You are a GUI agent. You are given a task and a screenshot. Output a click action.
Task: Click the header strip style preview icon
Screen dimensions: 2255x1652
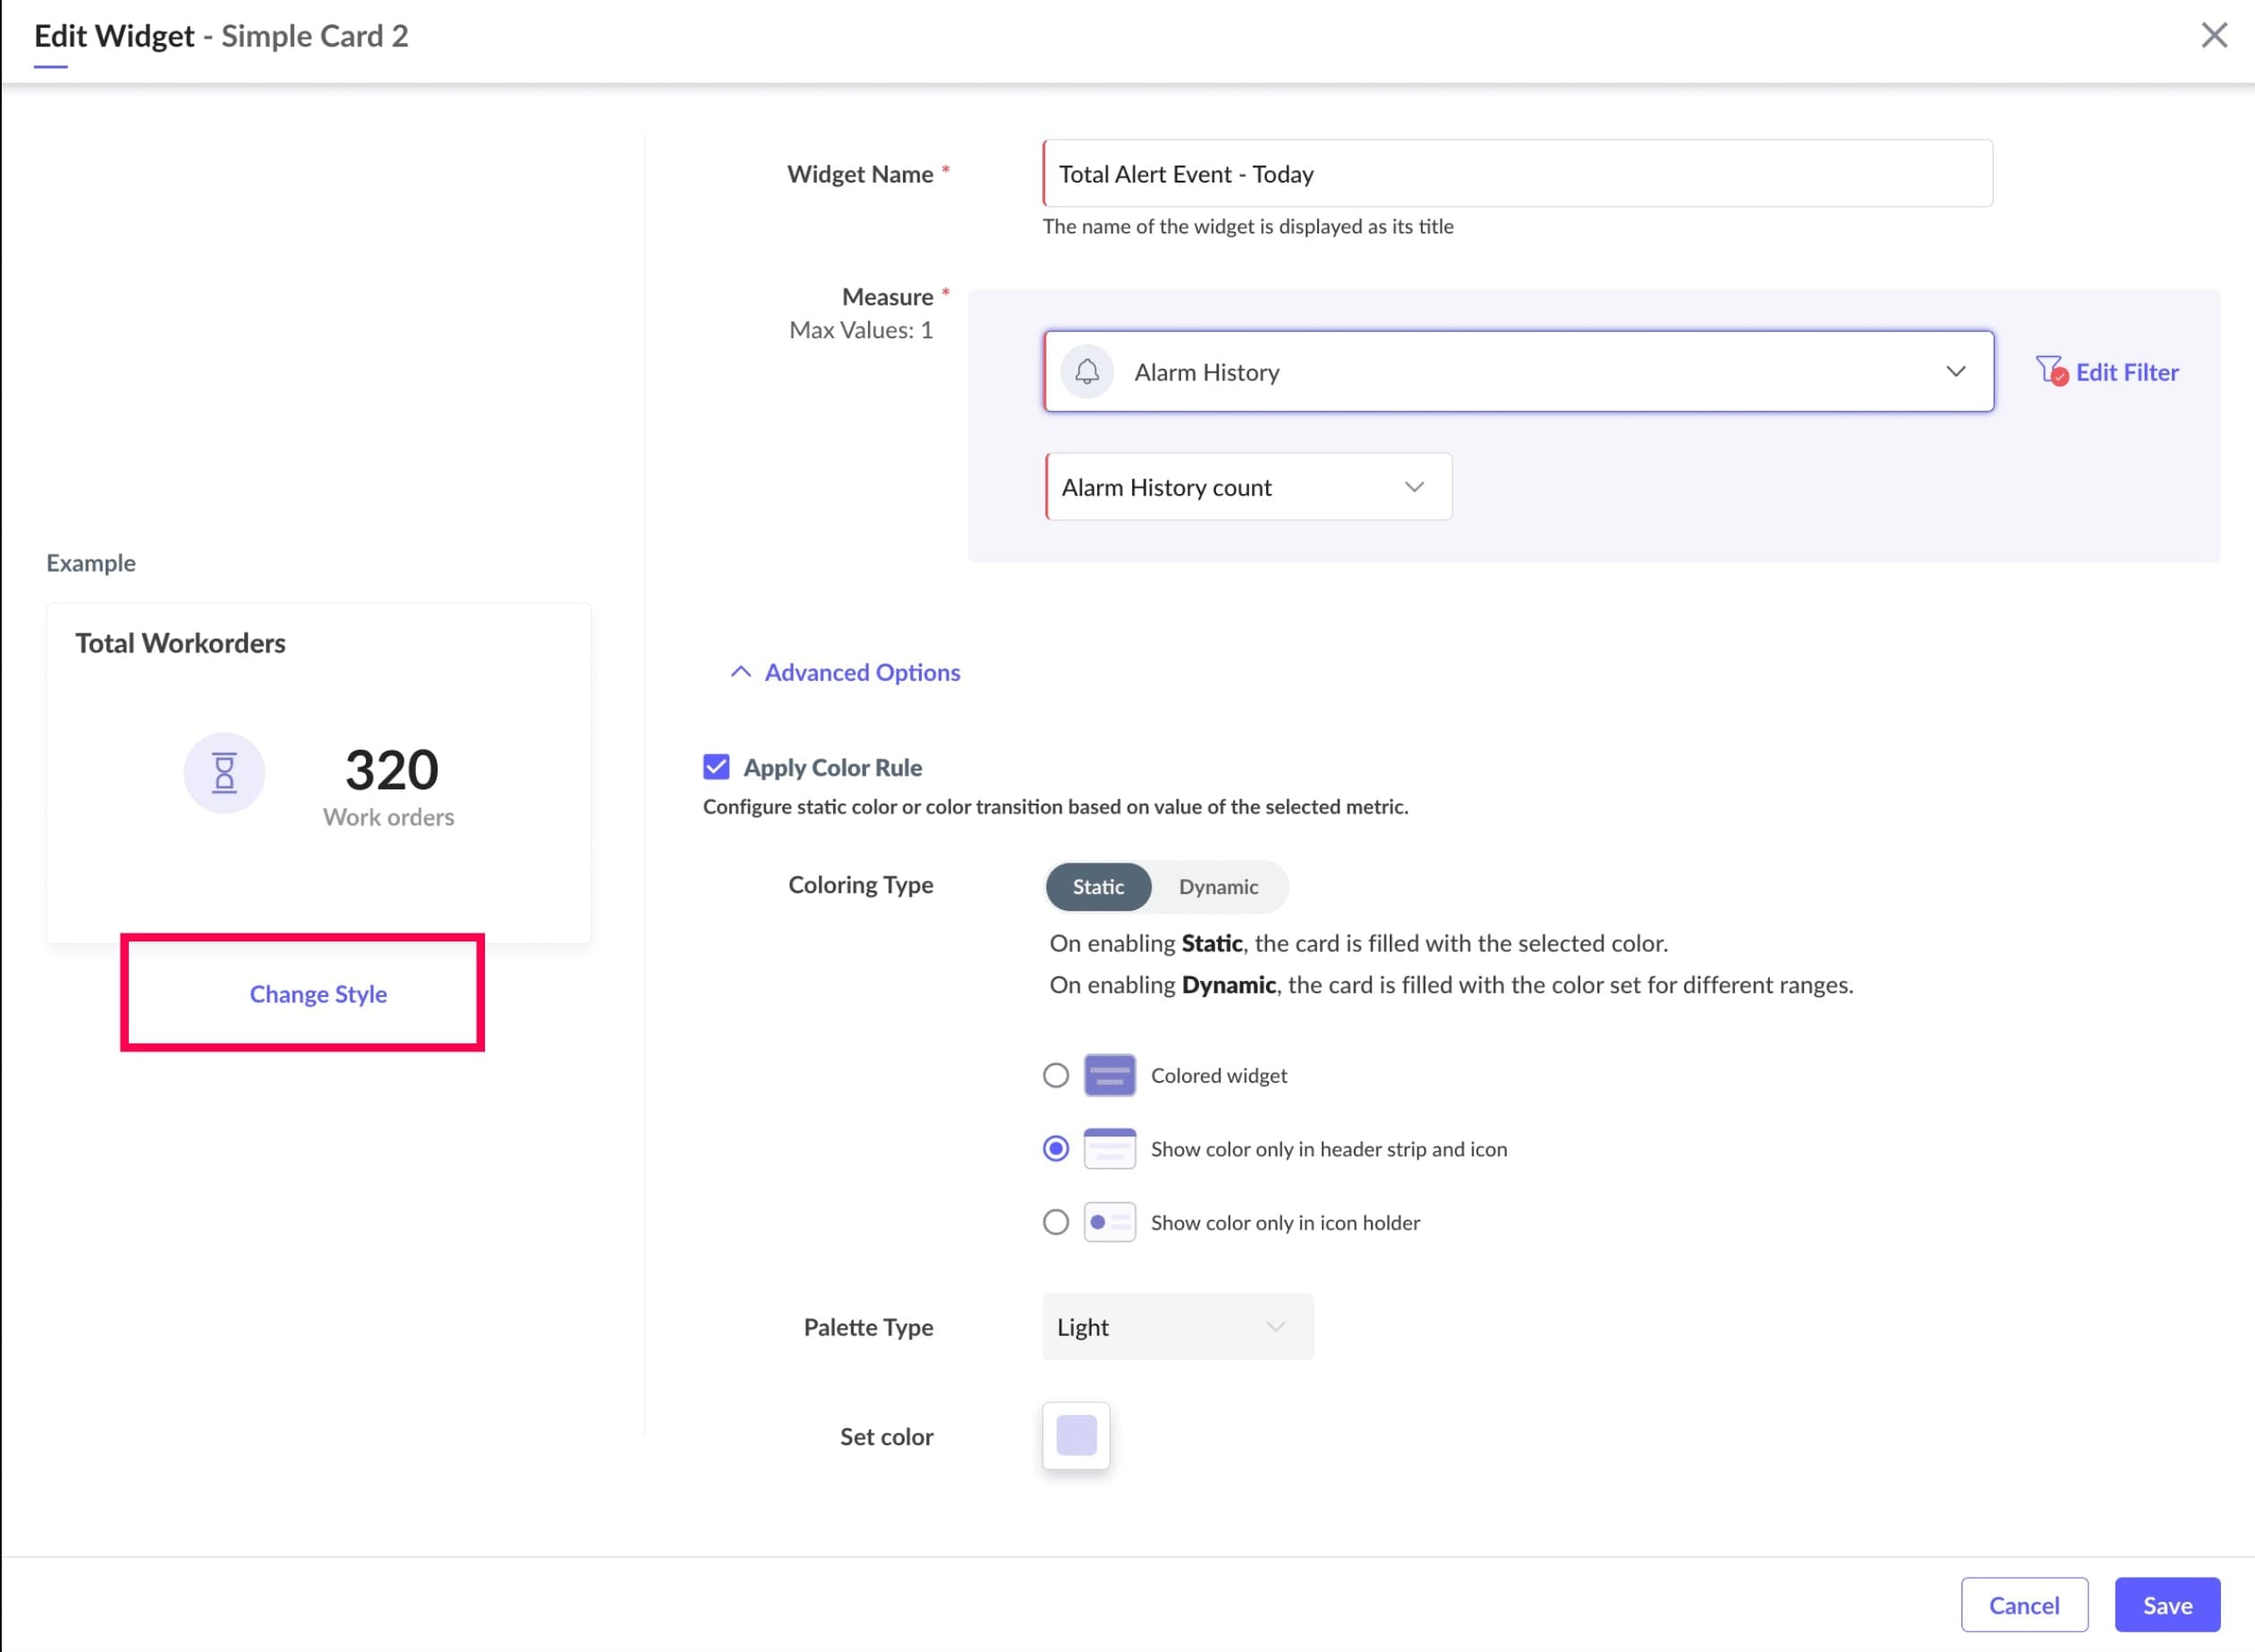[x=1109, y=1149]
